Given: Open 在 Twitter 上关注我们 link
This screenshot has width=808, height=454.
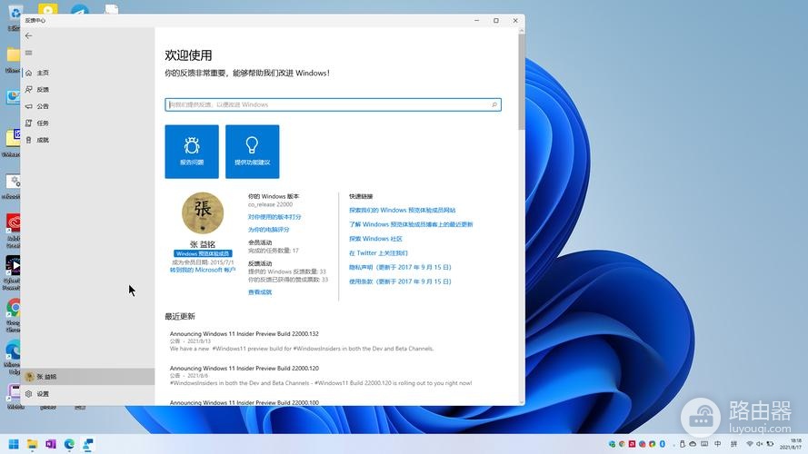Looking at the screenshot, I should (x=378, y=253).
